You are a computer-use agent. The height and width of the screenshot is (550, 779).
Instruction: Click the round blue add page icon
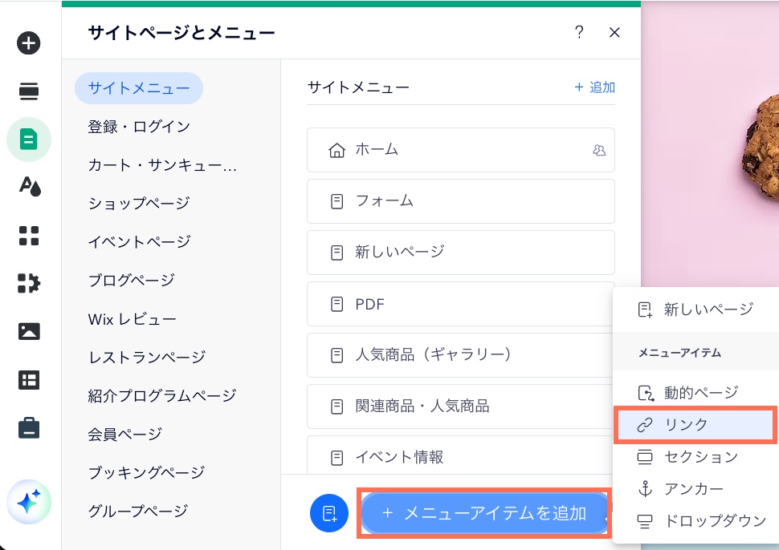point(329,514)
